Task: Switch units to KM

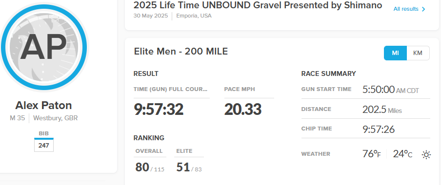Action: click(x=418, y=53)
